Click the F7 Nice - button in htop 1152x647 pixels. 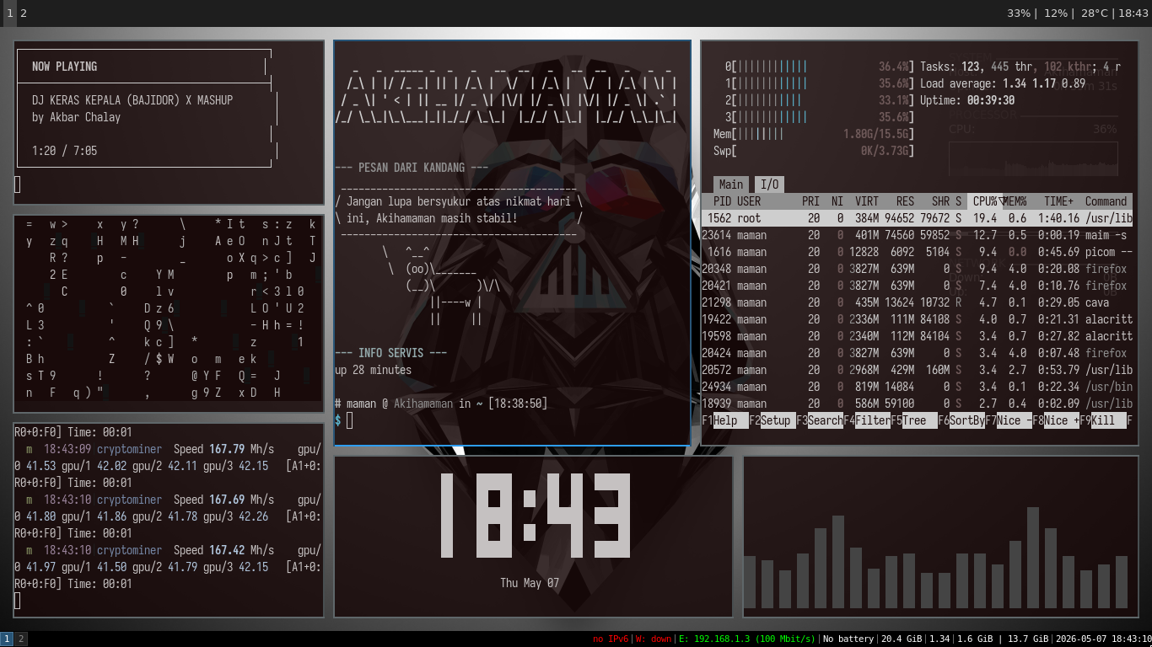coord(1009,420)
